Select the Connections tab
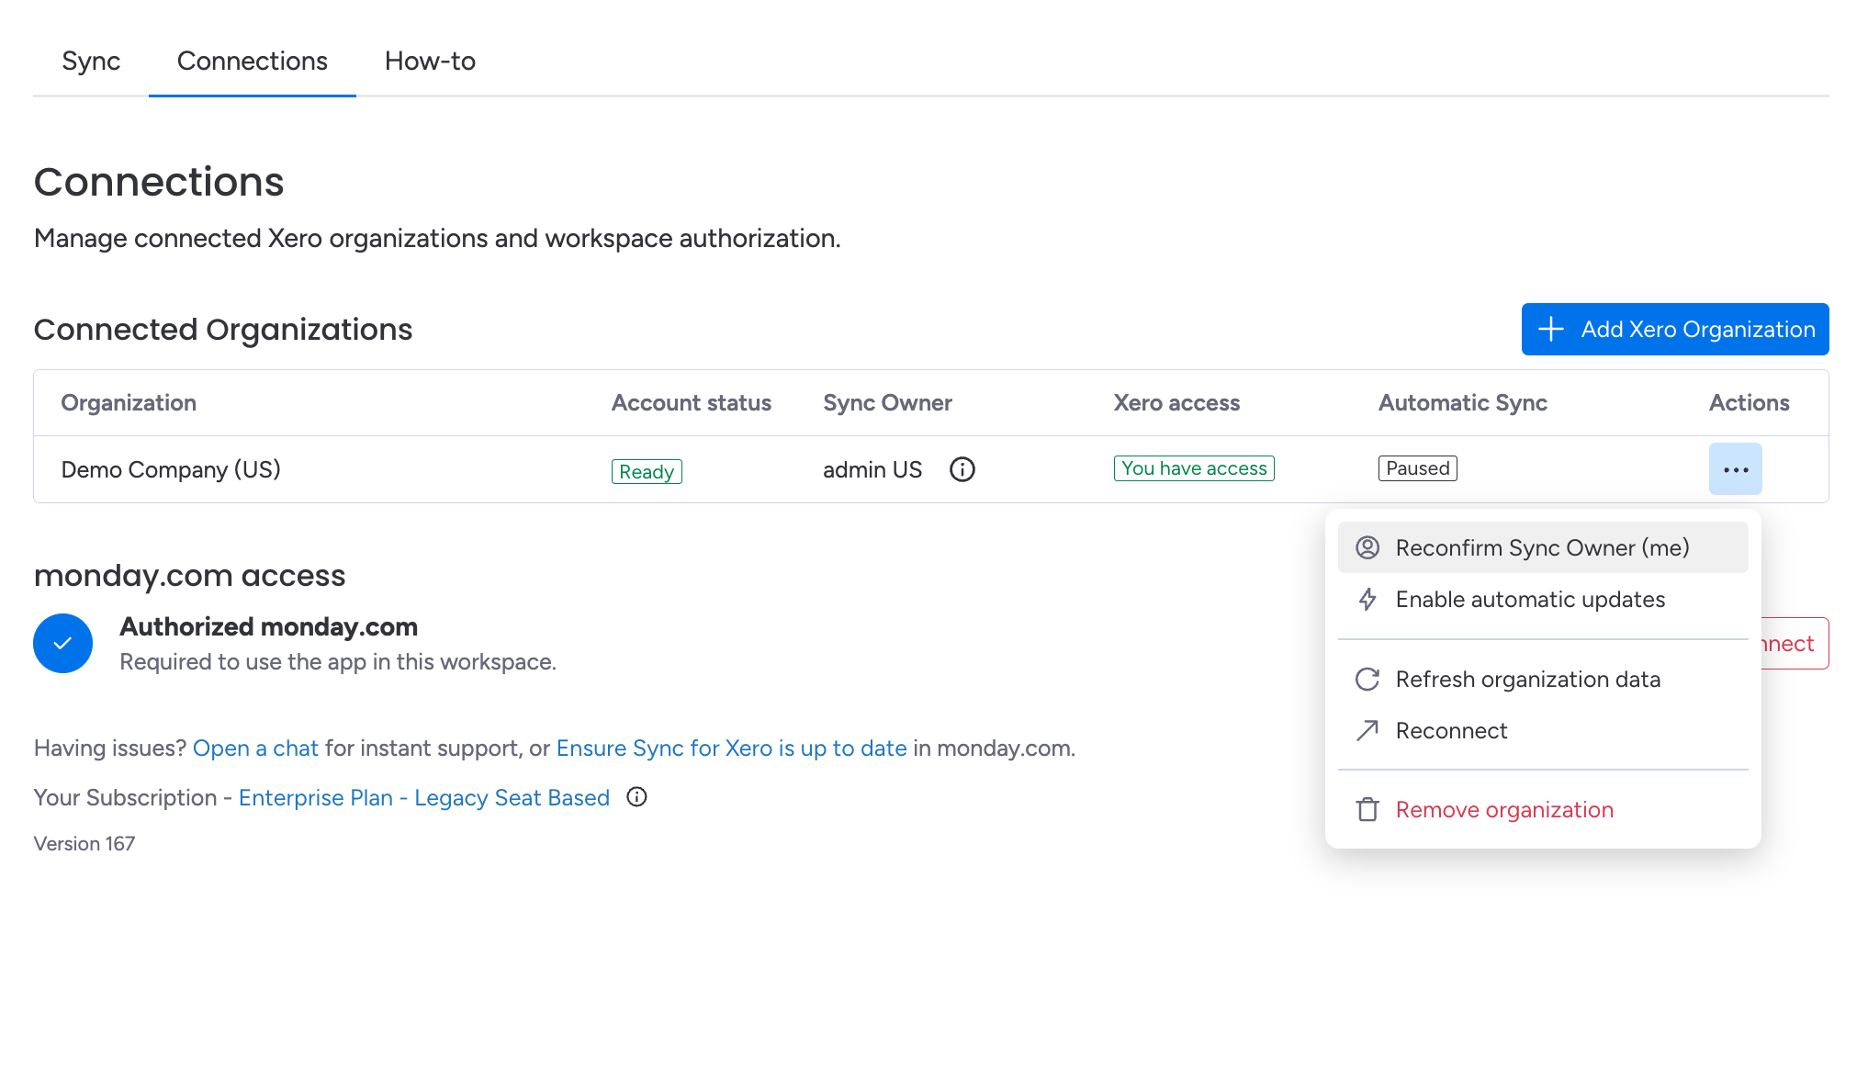The image size is (1868, 1069). 253,61
